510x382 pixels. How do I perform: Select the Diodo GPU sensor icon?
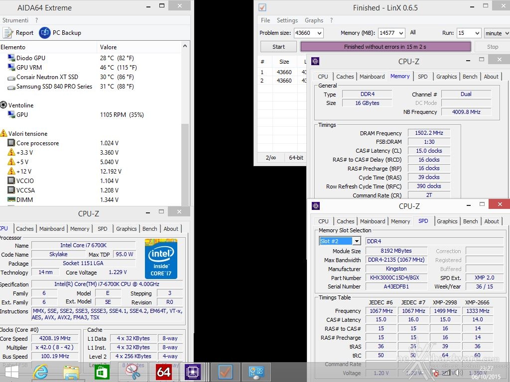coord(11,58)
